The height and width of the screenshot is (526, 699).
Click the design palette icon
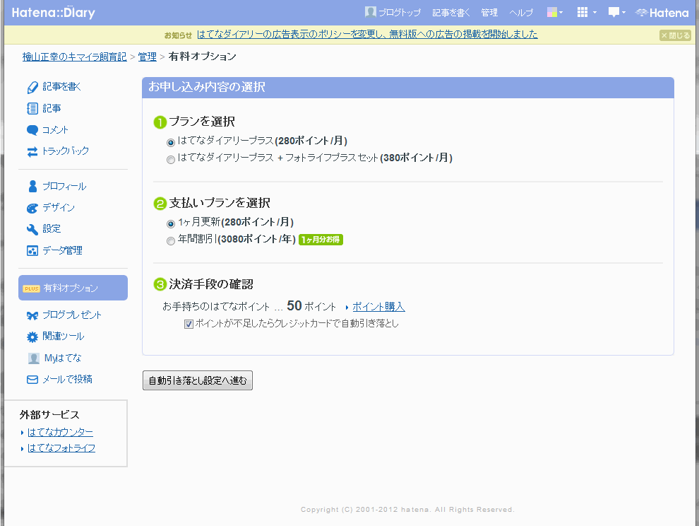coord(32,208)
